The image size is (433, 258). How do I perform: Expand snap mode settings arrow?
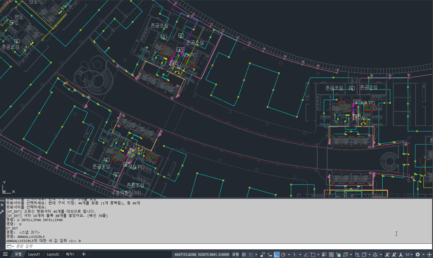[x=256, y=255]
